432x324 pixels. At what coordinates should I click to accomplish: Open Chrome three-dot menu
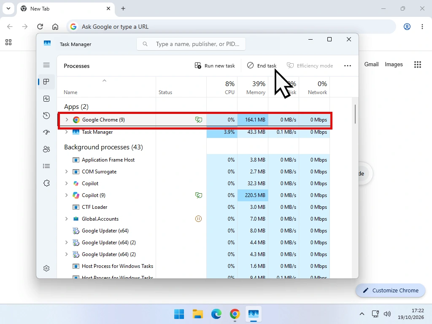422,27
